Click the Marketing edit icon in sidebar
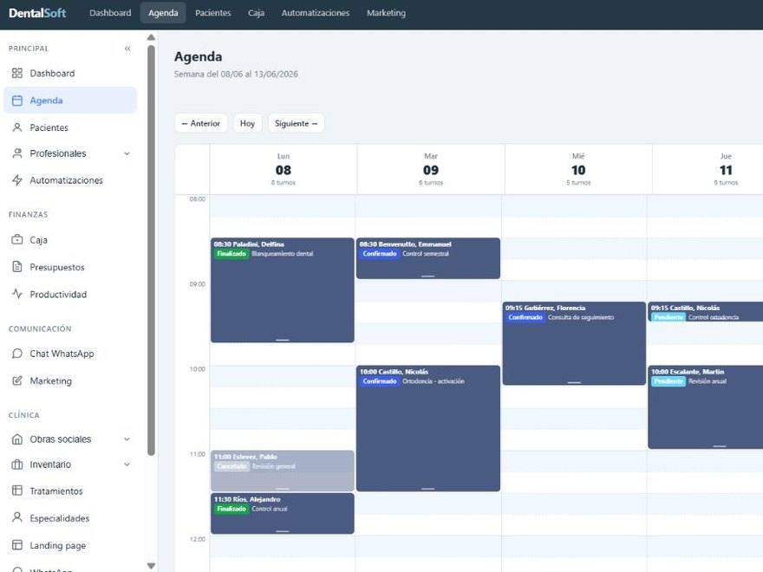763x572 pixels. (x=17, y=380)
